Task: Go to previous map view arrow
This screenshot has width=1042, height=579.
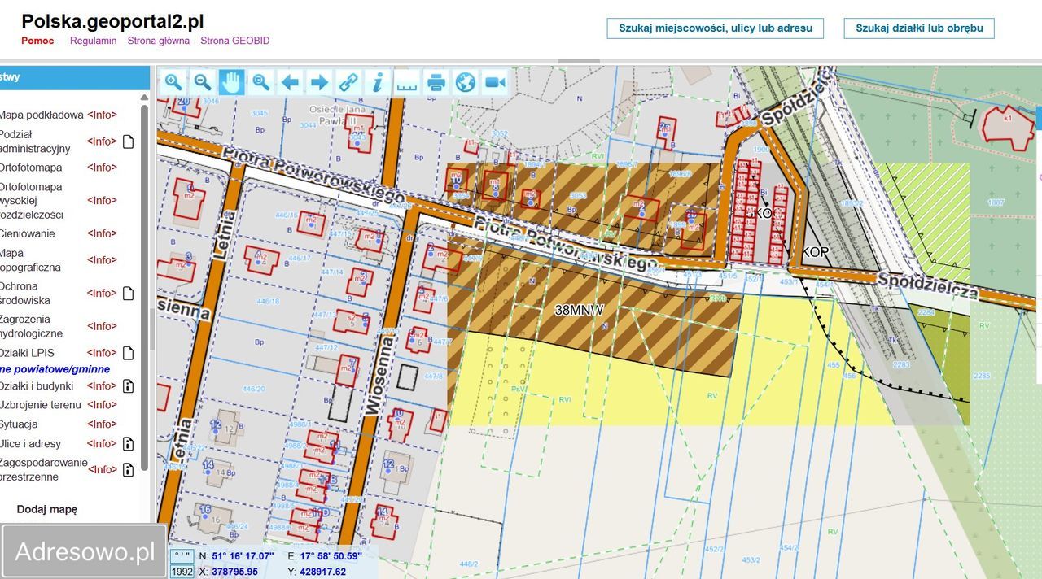Action: (x=290, y=81)
